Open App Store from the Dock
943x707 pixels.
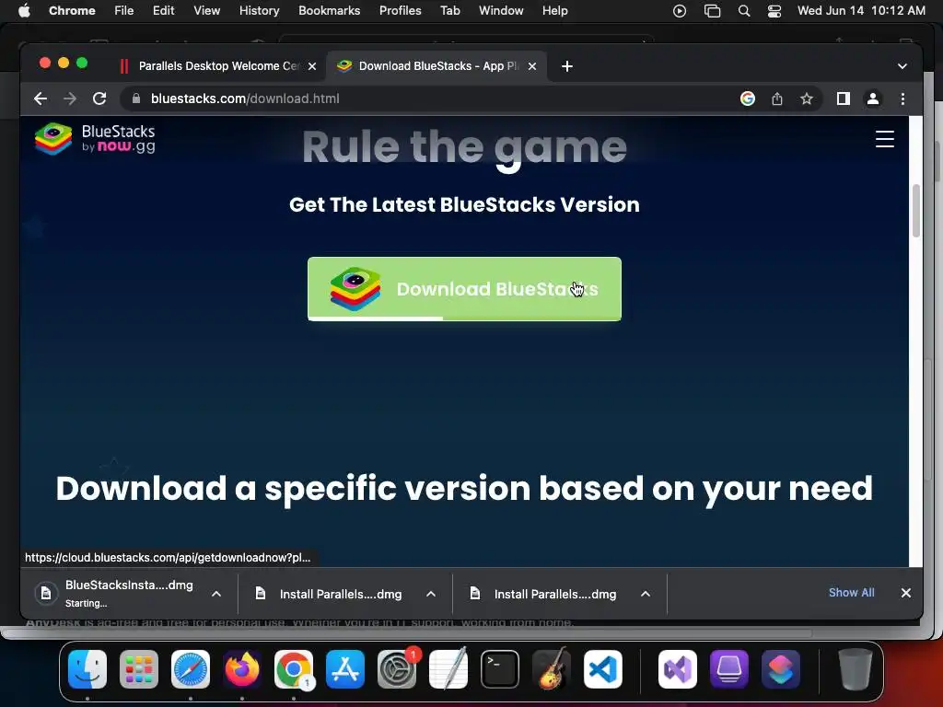[x=345, y=669]
